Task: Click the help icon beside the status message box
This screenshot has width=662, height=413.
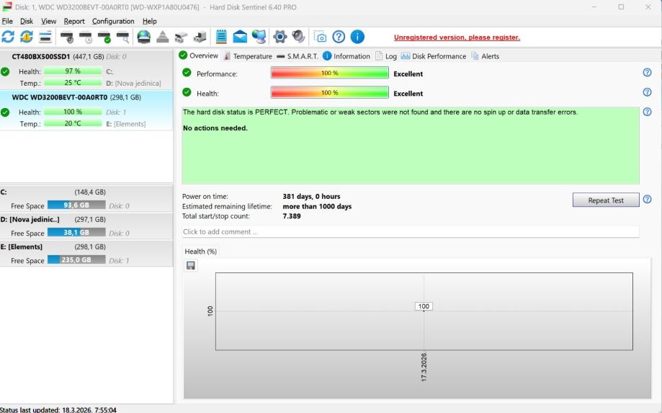Action: pyautogui.click(x=647, y=112)
